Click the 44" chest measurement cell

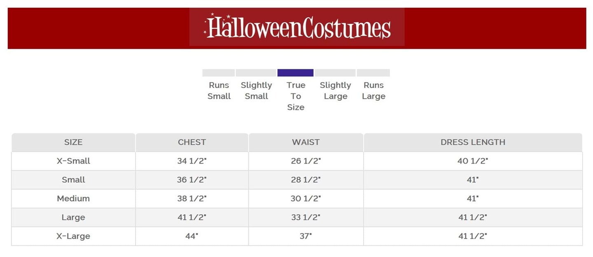point(192,236)
